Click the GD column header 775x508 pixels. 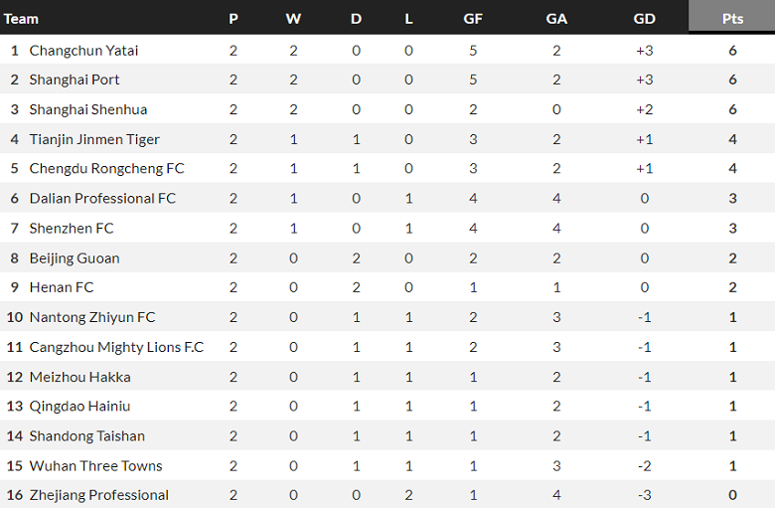tap(644, 19)
